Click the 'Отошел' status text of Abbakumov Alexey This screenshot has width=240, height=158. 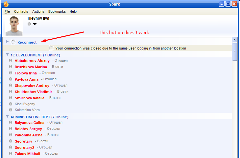coord(61,60)
